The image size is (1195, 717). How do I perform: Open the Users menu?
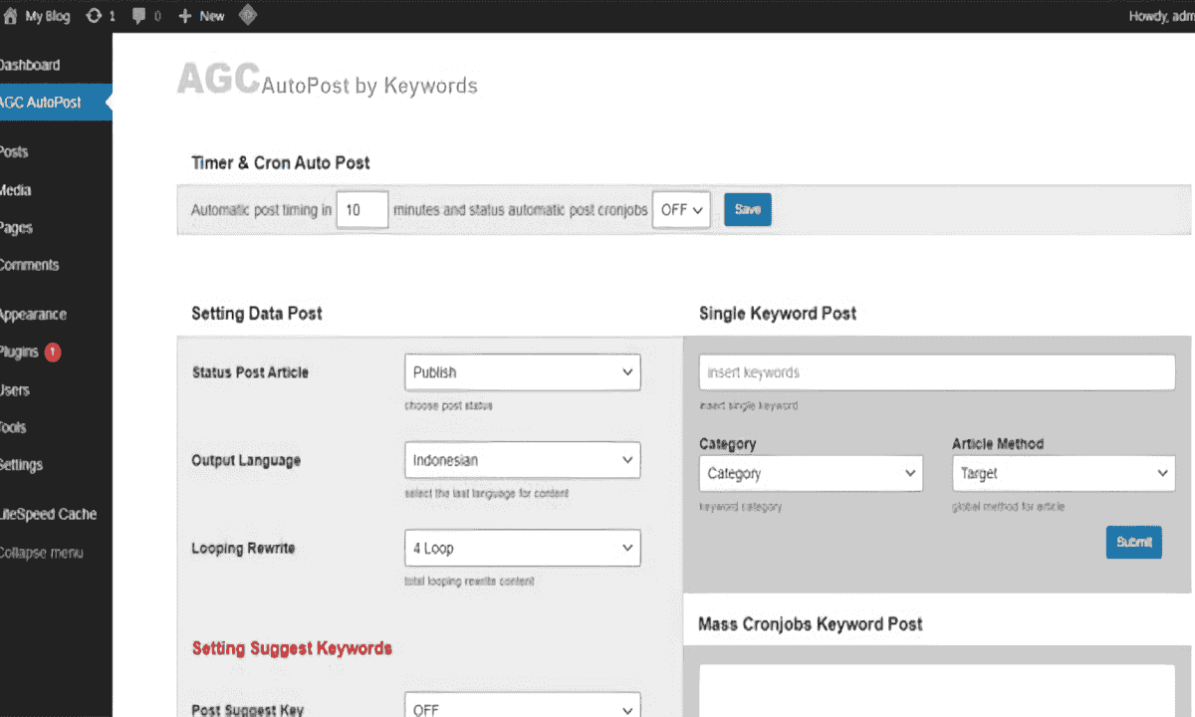15,389
